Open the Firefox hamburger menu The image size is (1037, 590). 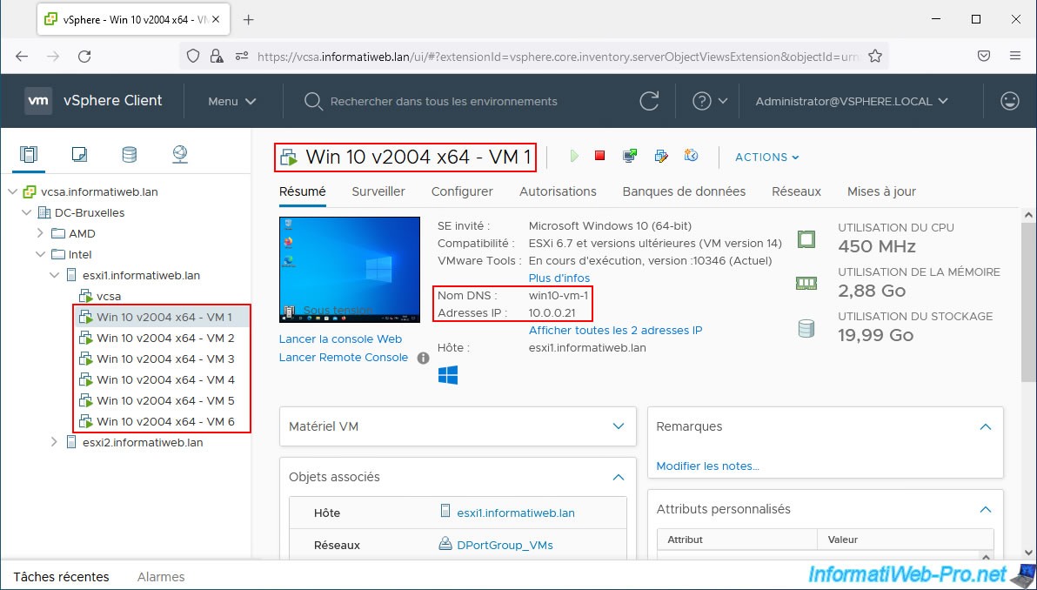click(1015, 57)
